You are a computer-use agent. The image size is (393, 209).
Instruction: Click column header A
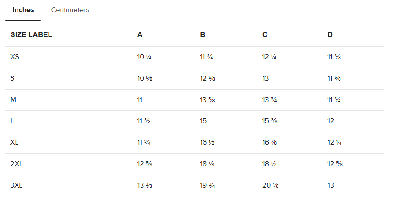[x=140, y=34]
